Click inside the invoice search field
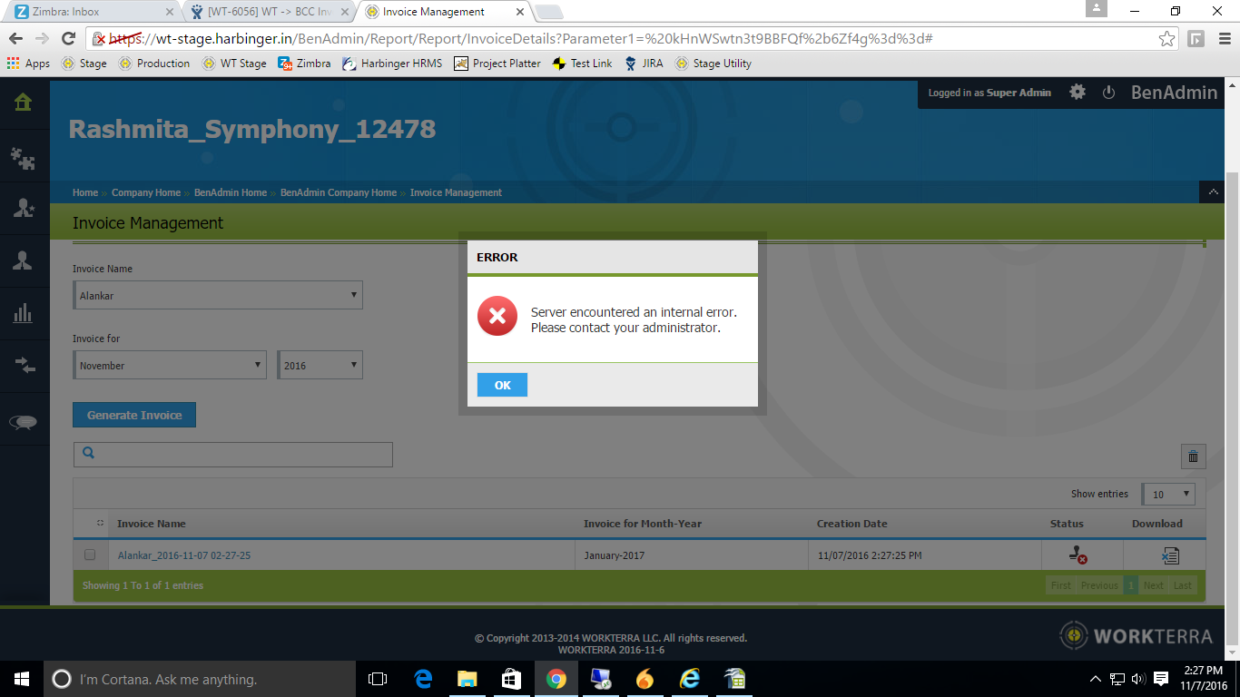 (x=232, y=455)
